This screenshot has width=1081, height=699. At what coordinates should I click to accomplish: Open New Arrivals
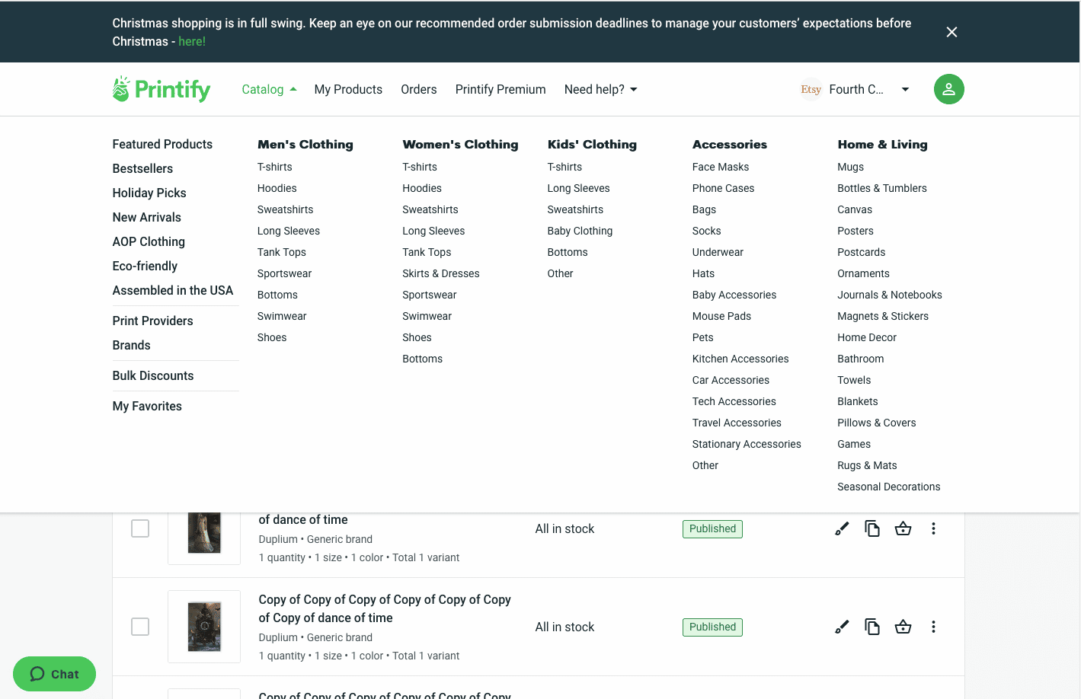(x=146, y=217)
